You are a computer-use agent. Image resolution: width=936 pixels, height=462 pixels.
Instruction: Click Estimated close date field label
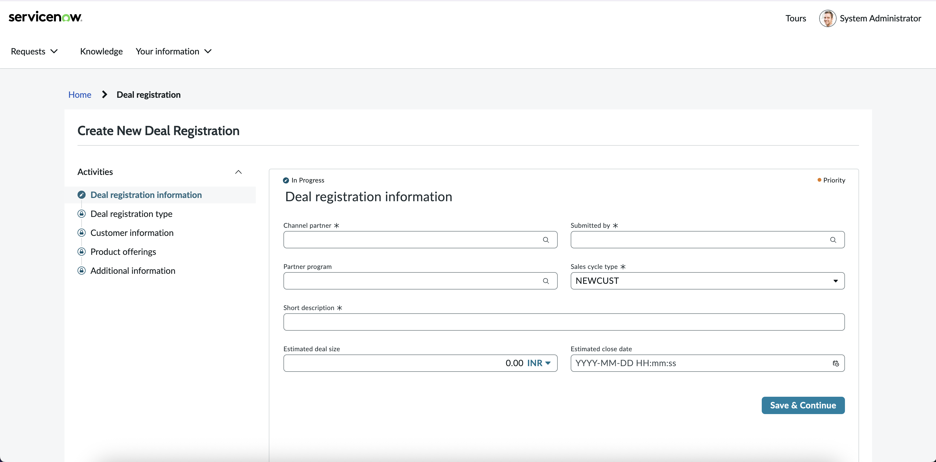pyautogui.click(x=601, y=349)
